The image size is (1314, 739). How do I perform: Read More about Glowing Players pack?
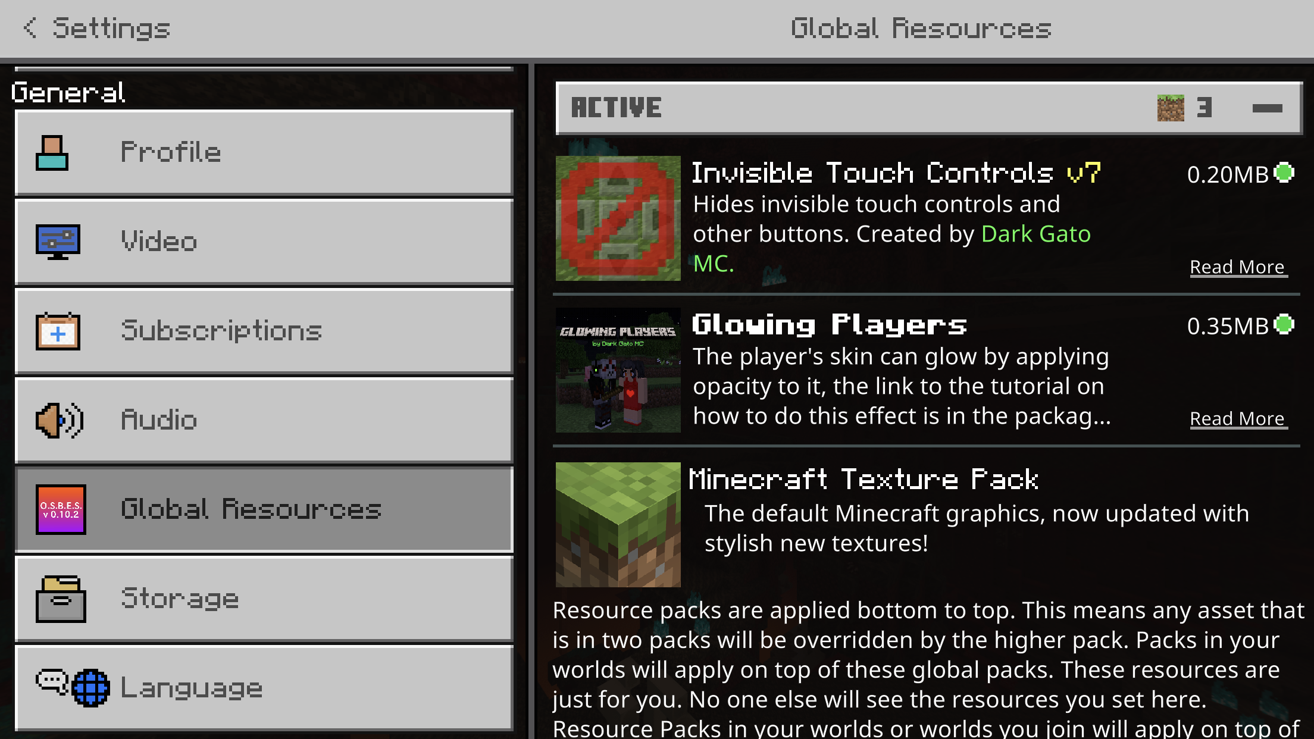[1237, 419]
